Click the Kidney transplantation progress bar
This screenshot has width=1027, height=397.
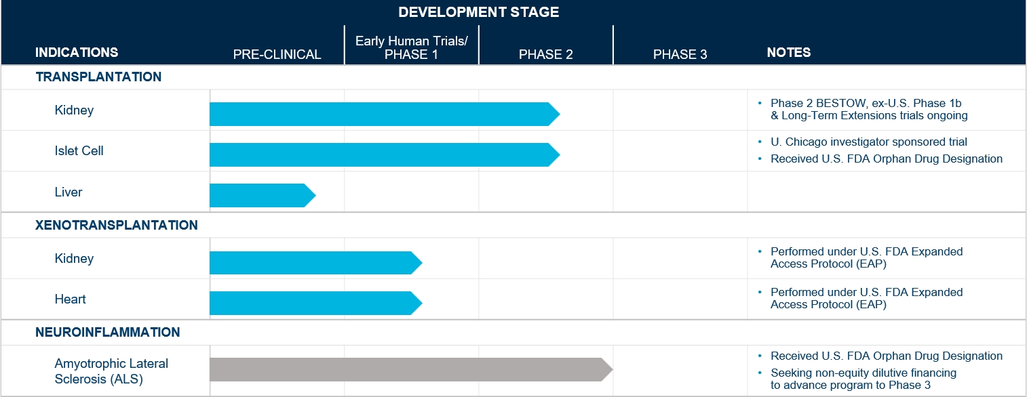point(383,114)
